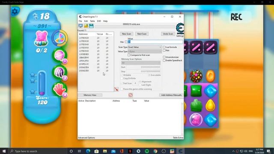The height and width of the screenshot is (154, 274).
Task: Click the scan progress bar
Action: click(x=135, y=27)
